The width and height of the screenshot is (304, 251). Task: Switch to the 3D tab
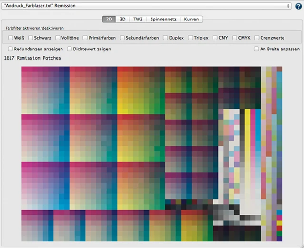tap(122, 20)
